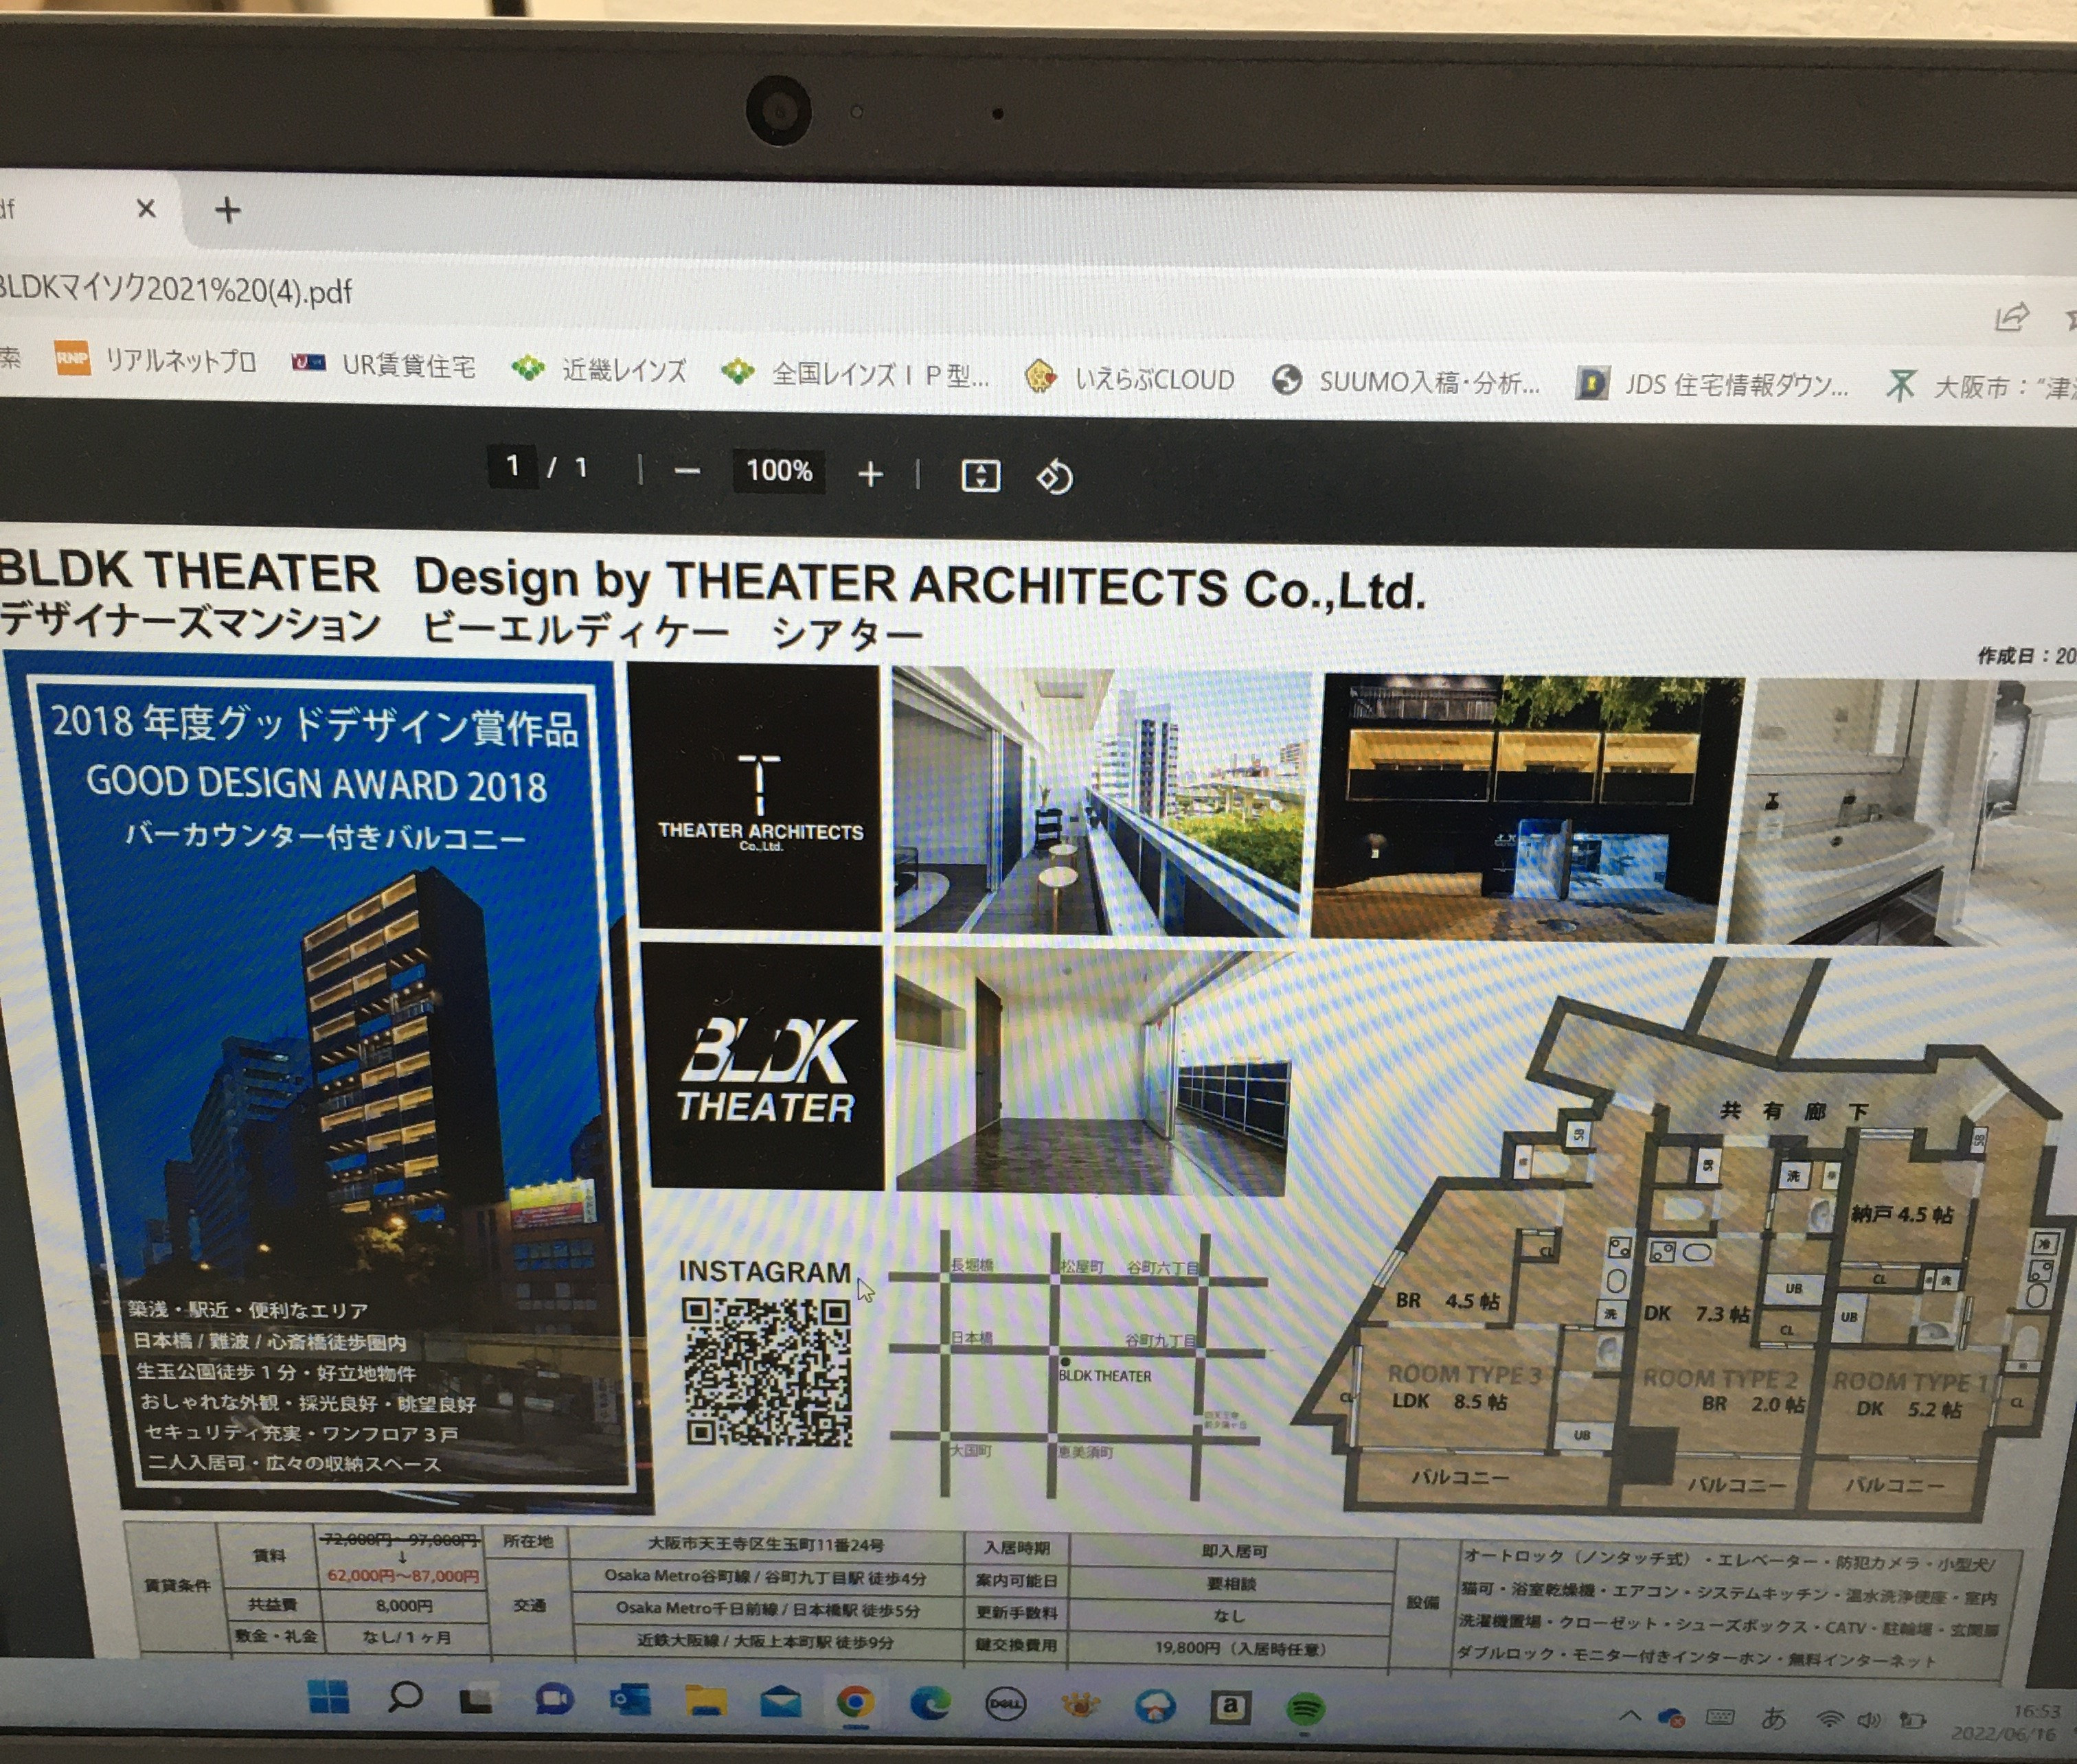Click the balcony bar counter photo
This screenshot has height=1764, width=2077.
click(1101, 802)
